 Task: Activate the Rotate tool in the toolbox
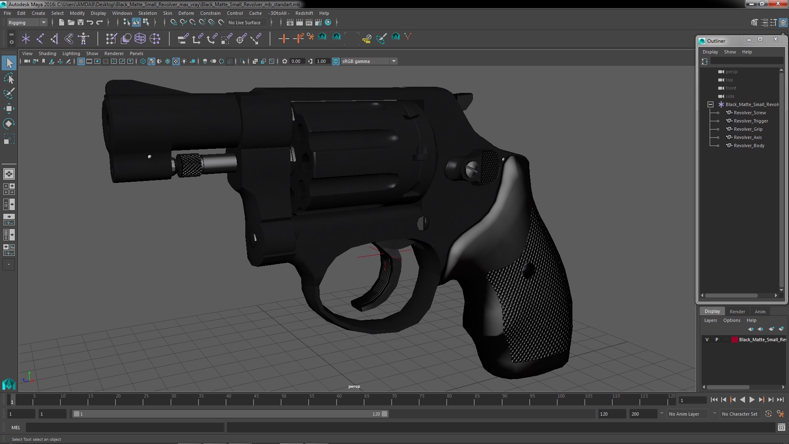click(x=9, y=124)
